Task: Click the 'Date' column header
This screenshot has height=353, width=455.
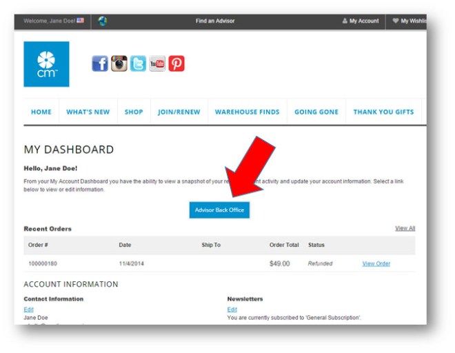Action: (125, 245)
